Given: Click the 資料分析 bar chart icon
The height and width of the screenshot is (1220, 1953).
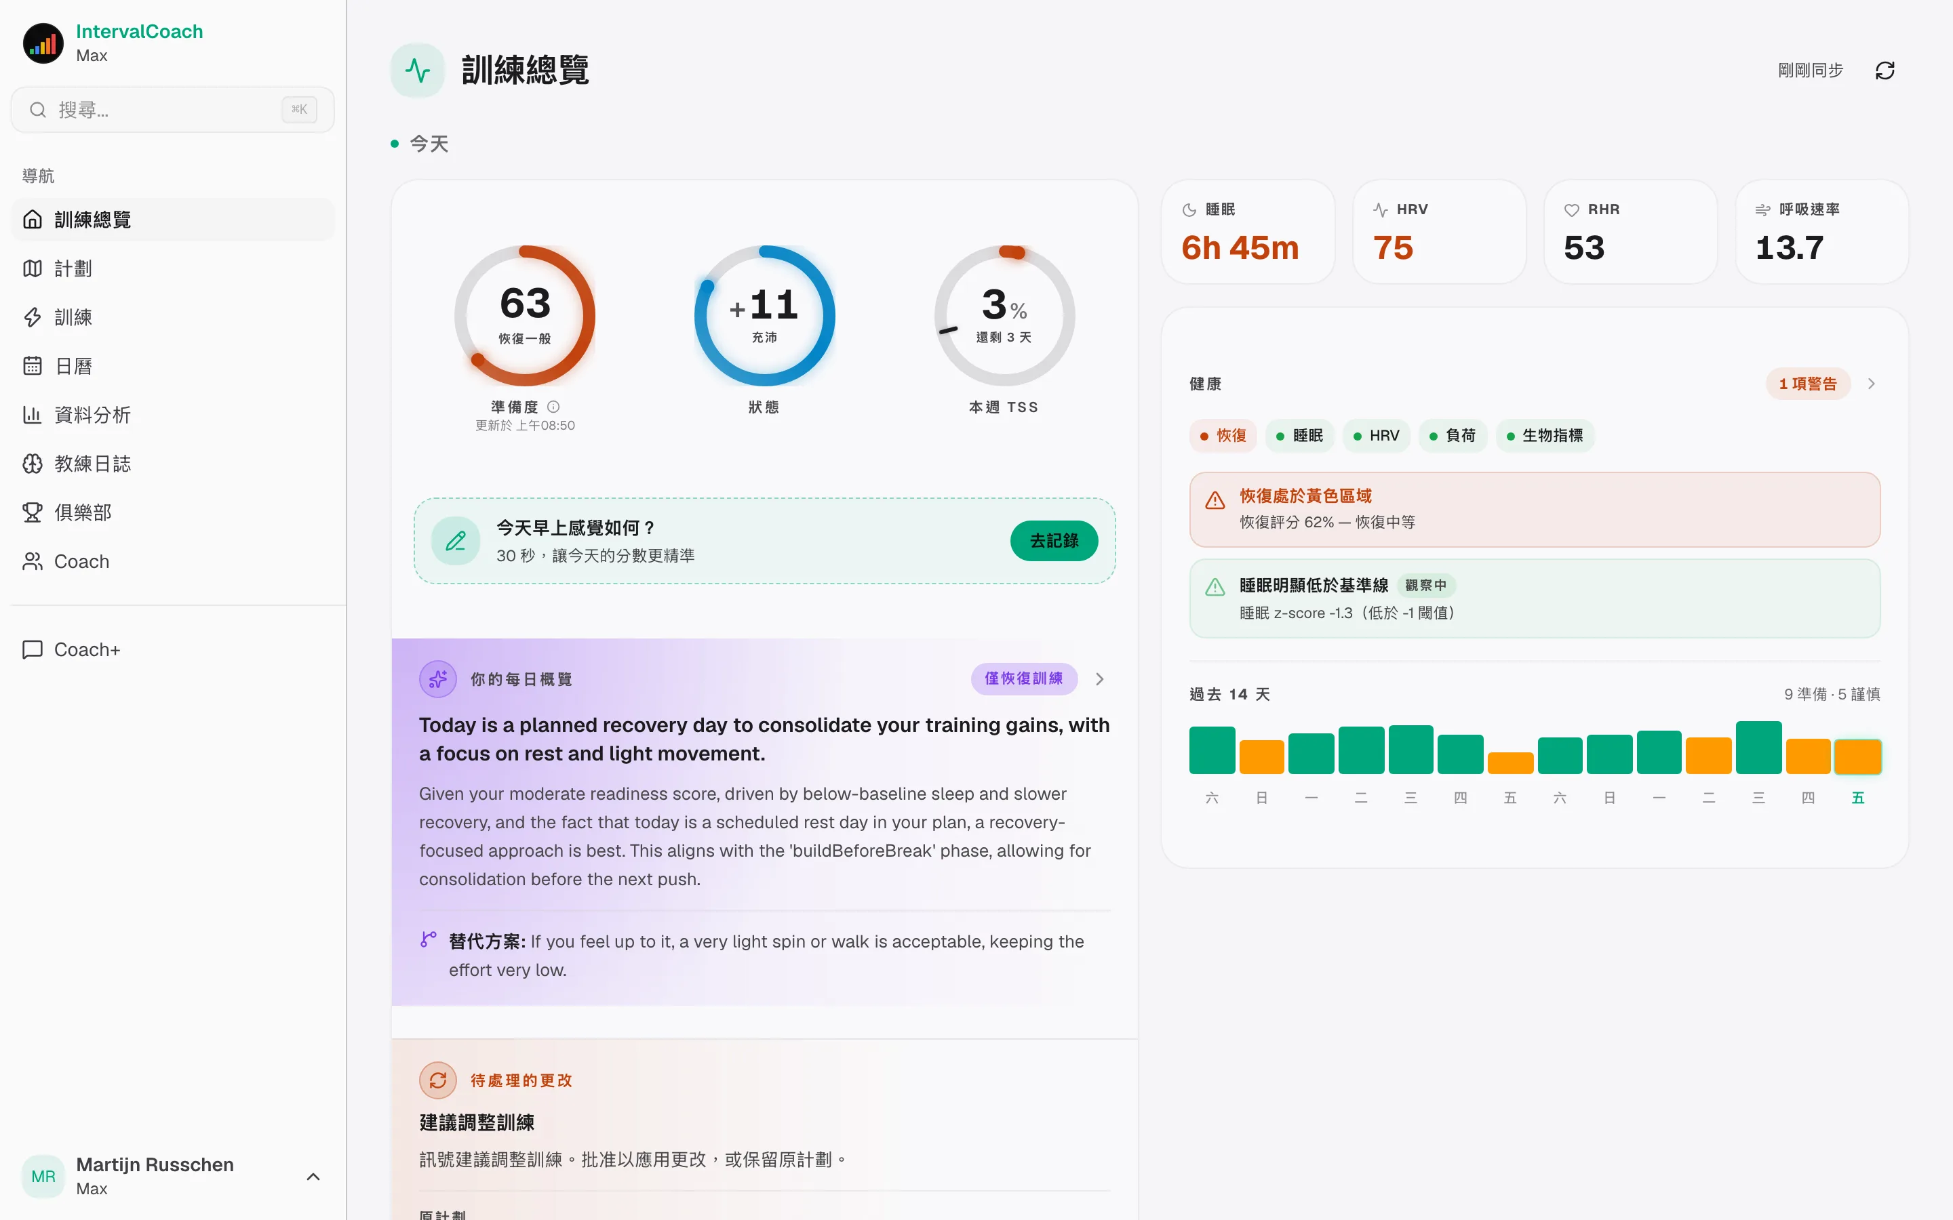Looking at the screenshot, I should coord(33,415).
